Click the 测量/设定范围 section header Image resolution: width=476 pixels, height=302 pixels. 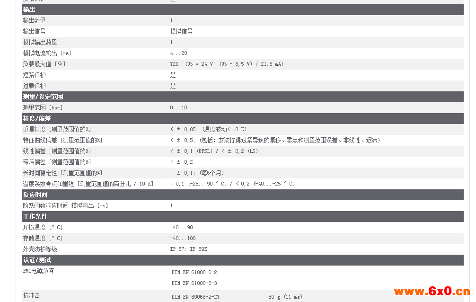[x=43, y=97]
